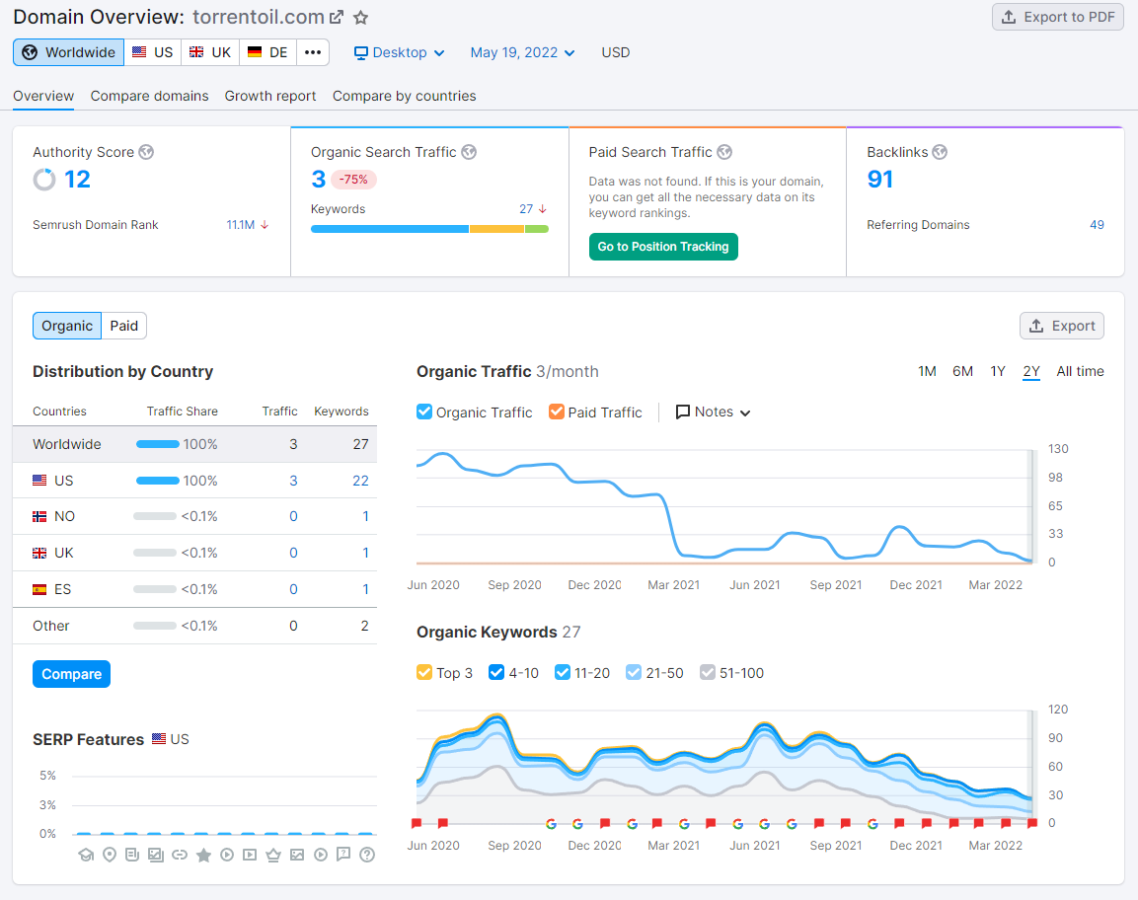Click Go to Position Tracking button
This screenshot has height=900, width=1138.
(x=663, y=247)
